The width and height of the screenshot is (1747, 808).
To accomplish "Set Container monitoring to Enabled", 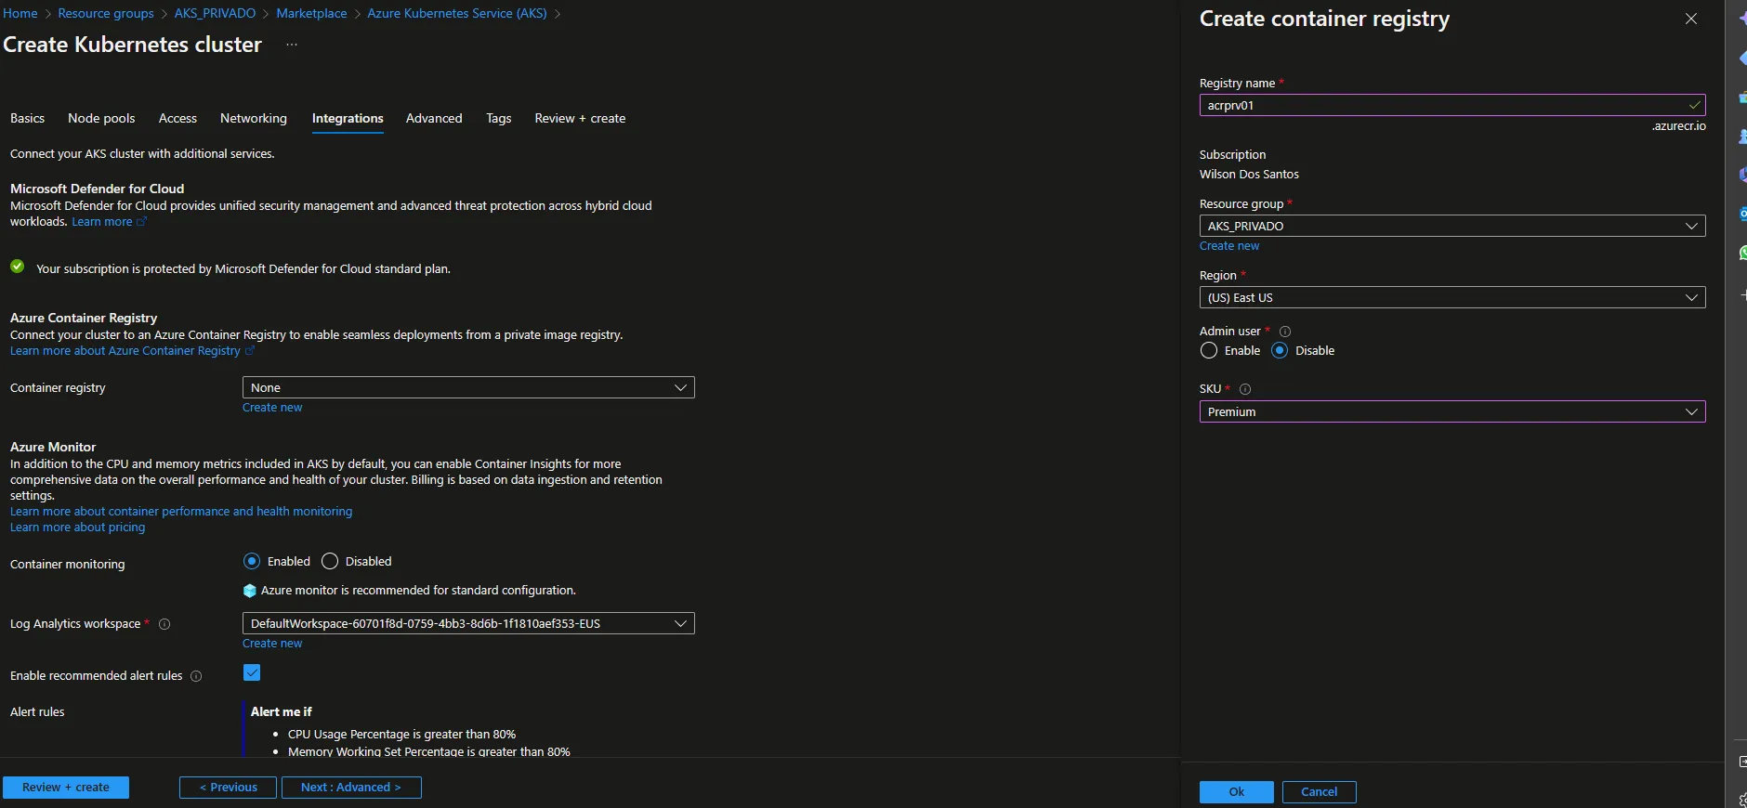I will (251, 561).
